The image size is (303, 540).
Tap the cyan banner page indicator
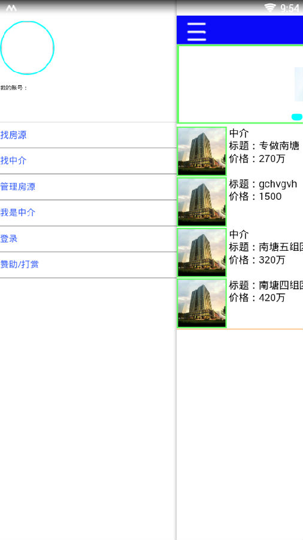[297, 117]
